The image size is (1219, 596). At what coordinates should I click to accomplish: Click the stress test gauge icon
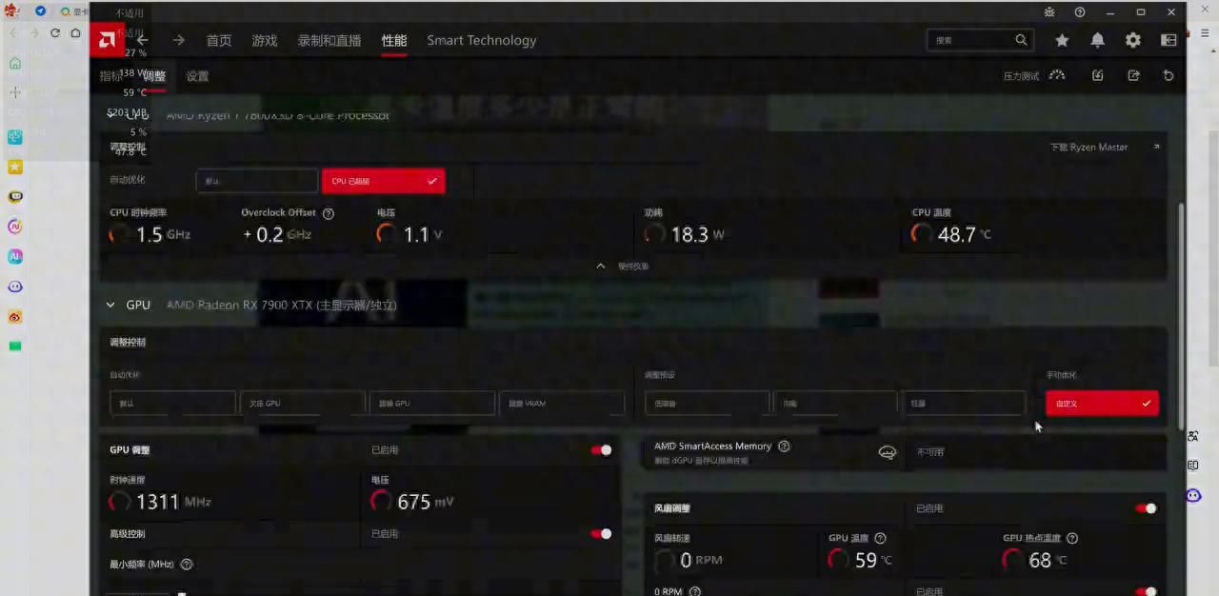pos(1057,75)
